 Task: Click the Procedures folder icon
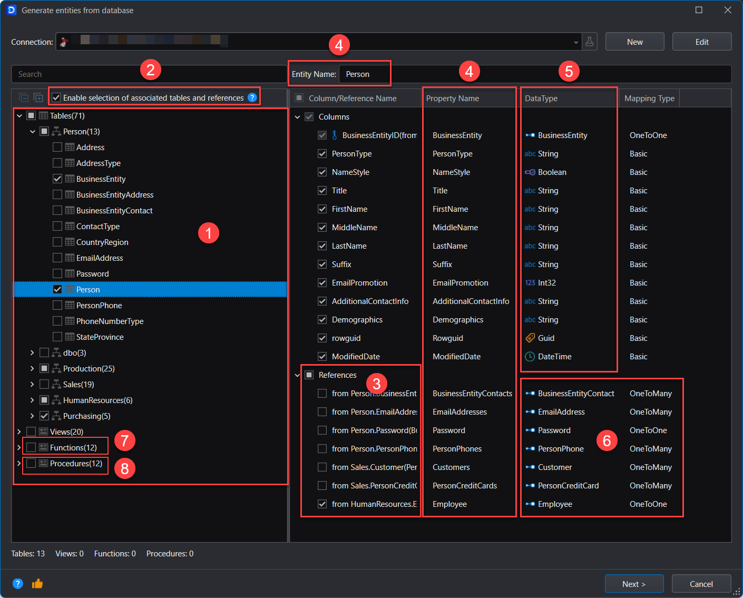pos(43,463)
